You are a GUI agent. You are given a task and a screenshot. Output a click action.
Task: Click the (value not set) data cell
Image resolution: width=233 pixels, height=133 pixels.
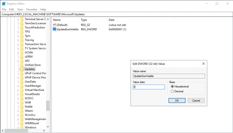coord(117,25)
